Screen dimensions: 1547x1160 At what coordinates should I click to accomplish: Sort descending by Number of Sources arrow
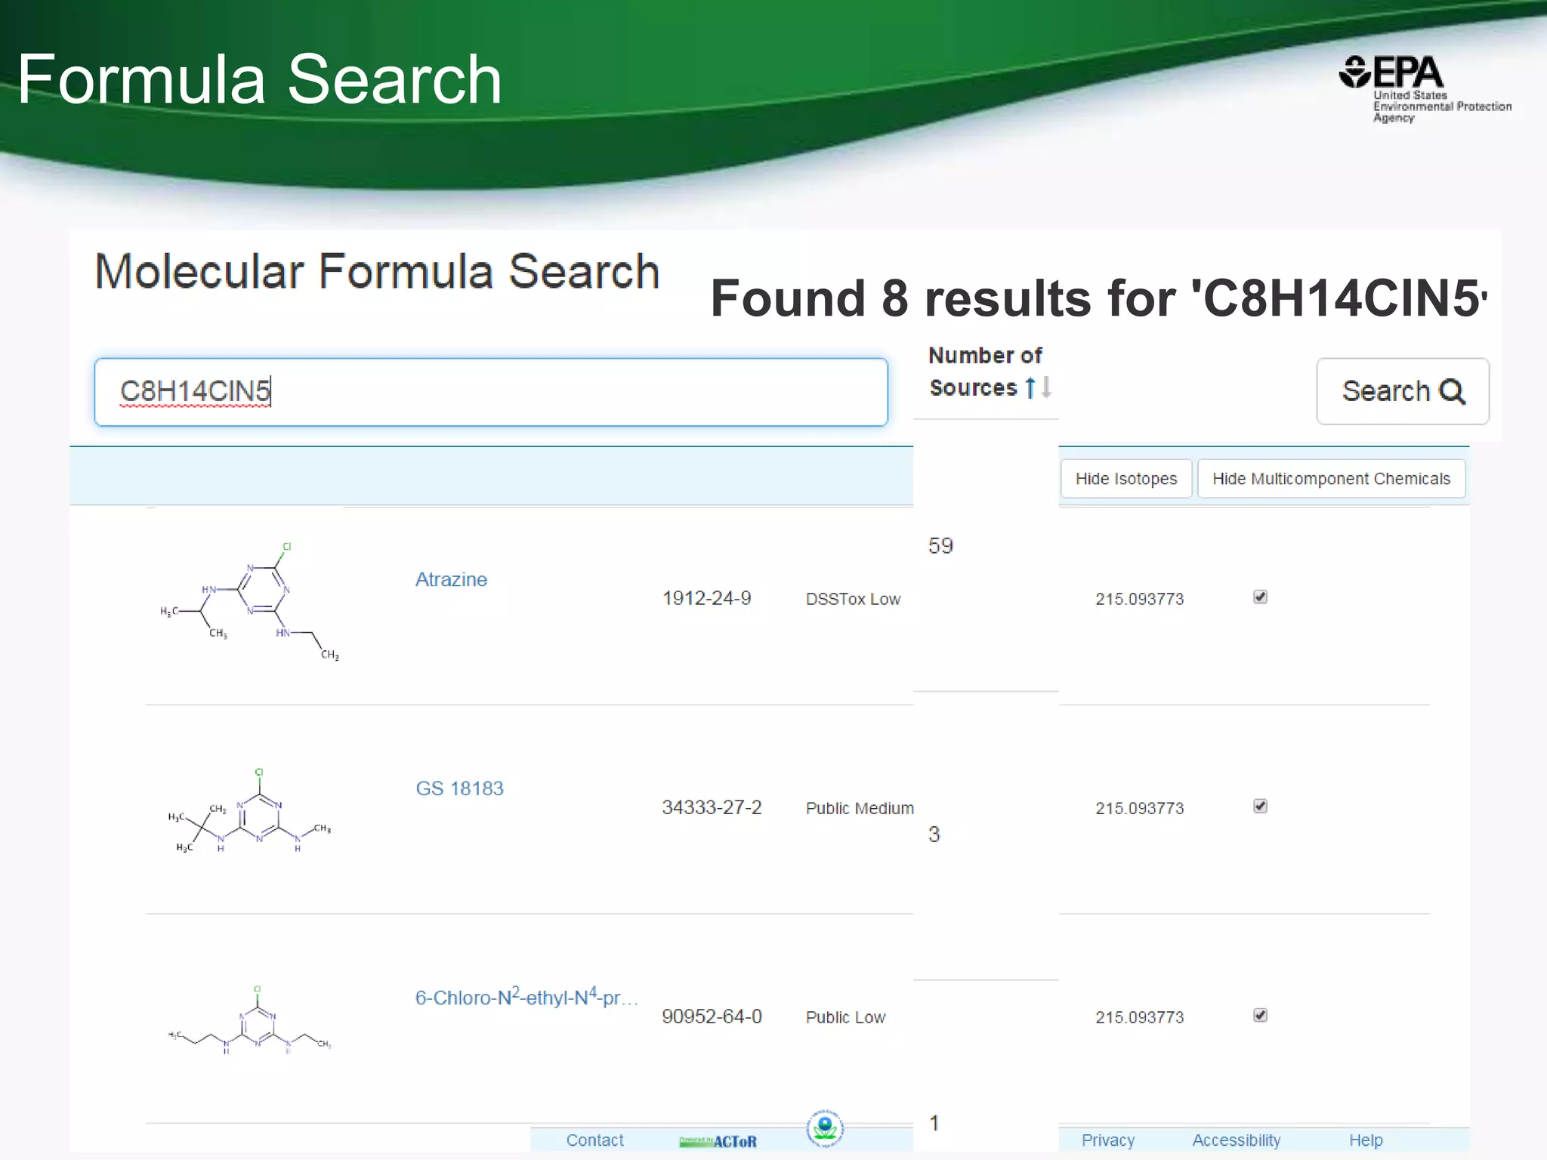coord(1046,387)
